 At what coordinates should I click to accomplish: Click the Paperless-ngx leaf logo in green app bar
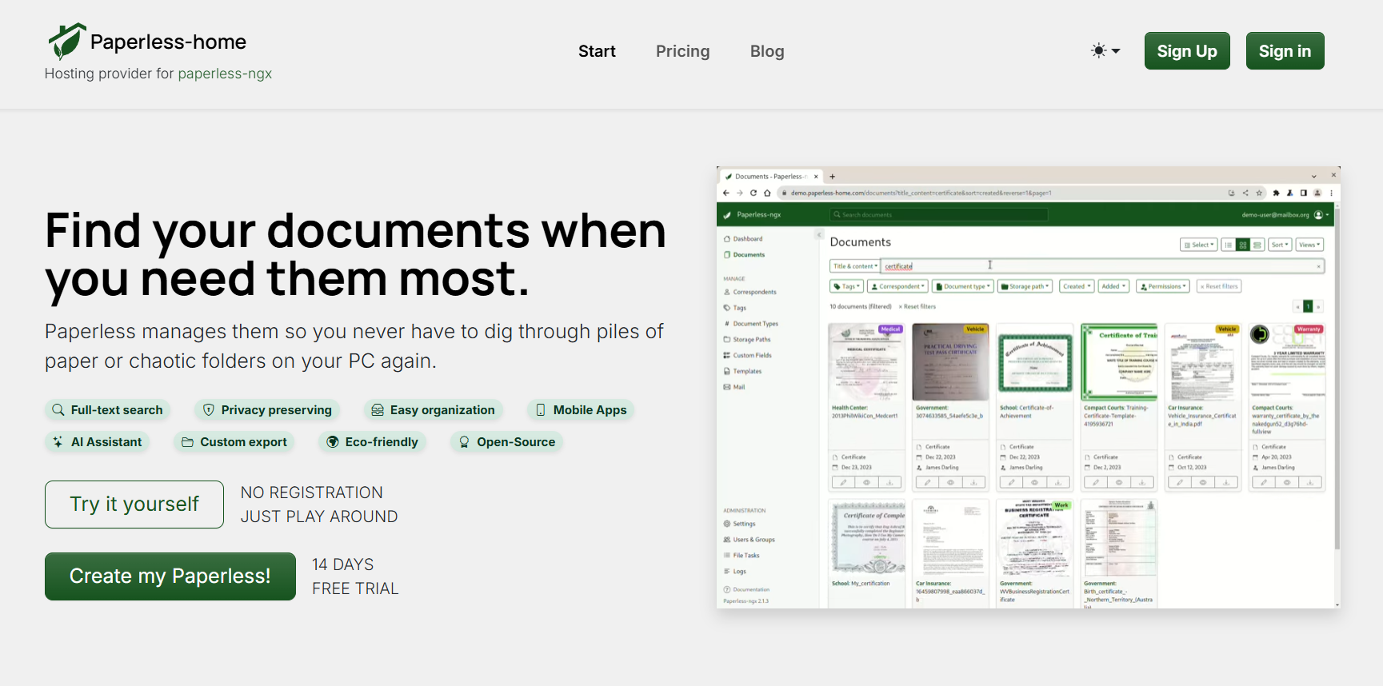[x=727, y=215]
